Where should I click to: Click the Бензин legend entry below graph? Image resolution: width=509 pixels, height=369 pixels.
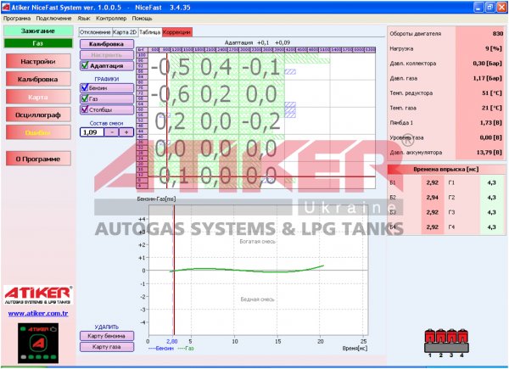pyautogui.click(x=161, y=349)
